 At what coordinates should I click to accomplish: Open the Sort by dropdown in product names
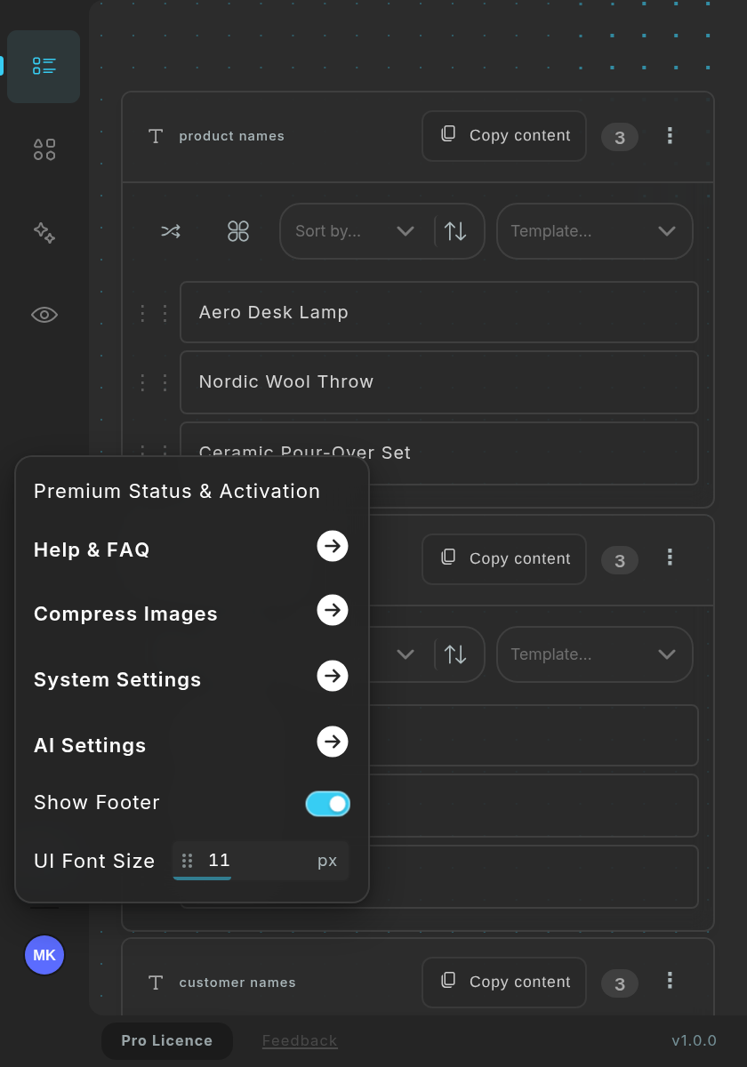click(357, 231)
